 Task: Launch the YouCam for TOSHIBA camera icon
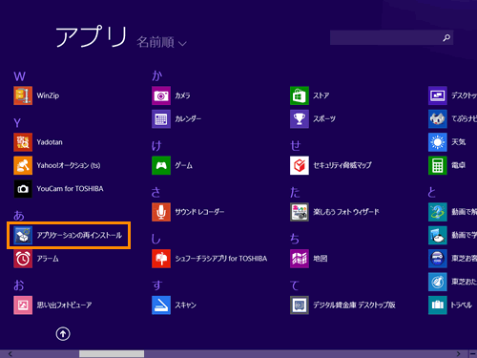point(23,189)
